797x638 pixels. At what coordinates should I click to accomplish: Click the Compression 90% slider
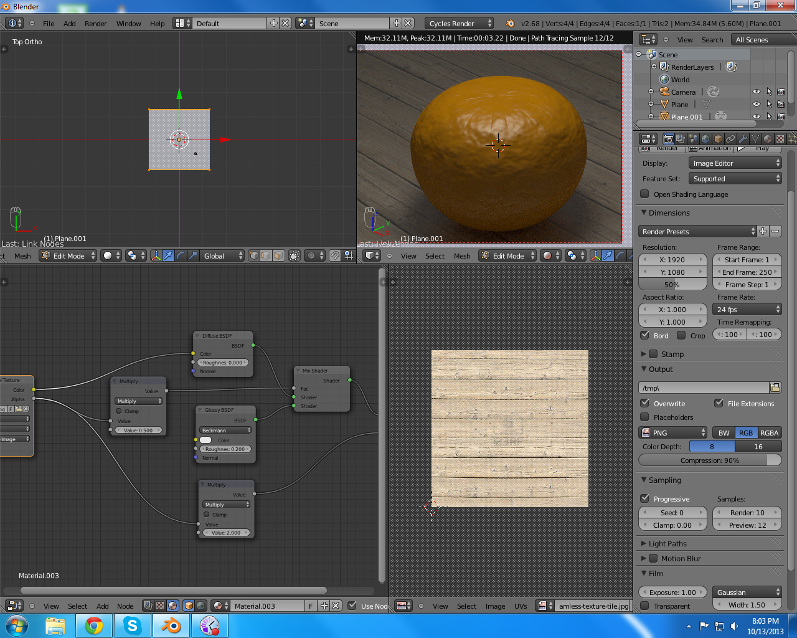710,460
